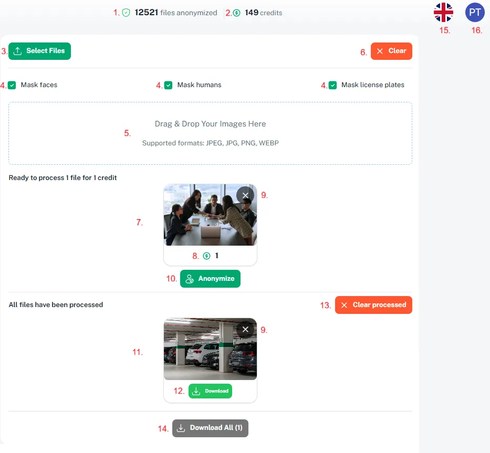Open the PT user profile avatar
The height and width of the screenshot is (453, 490).
click(x=475, y=13)
